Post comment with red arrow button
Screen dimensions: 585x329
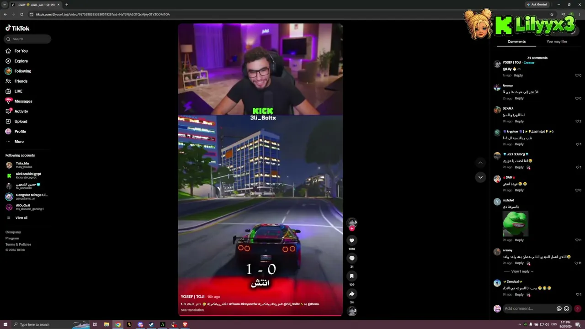[x=578, y=309]
